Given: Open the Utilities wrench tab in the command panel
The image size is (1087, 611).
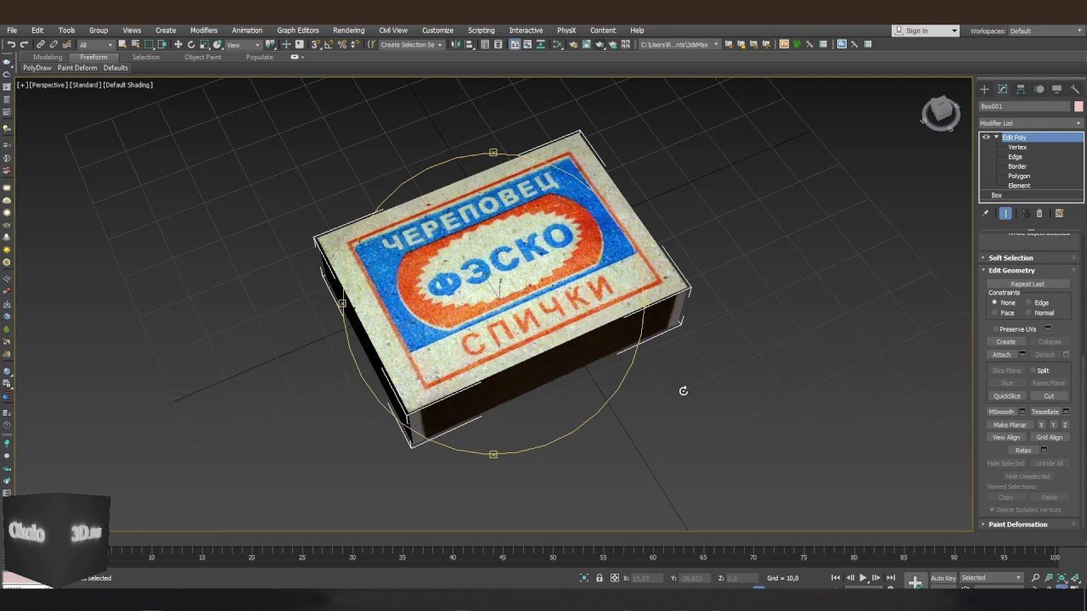Looking at the screenshot, I should tap(1075, 89).
